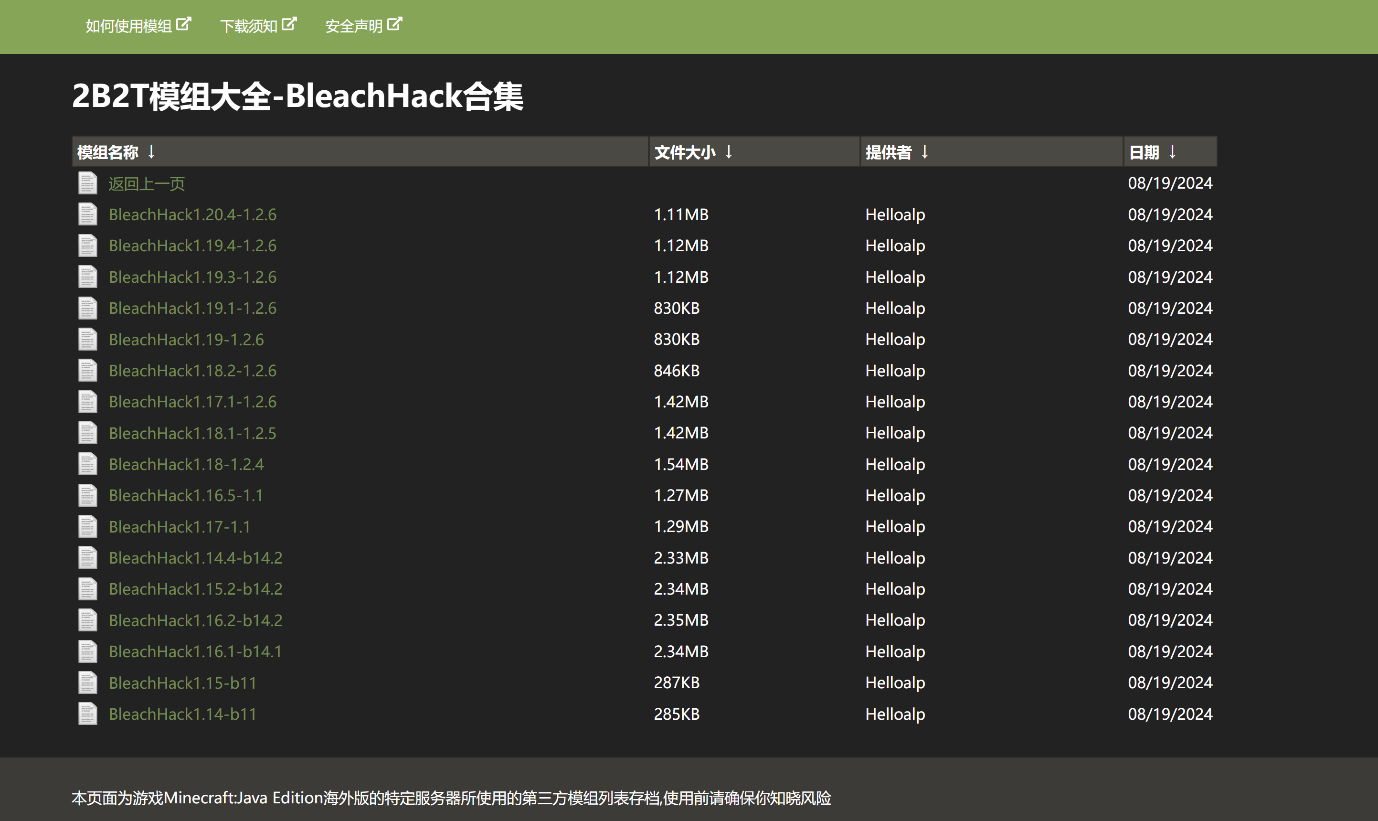1378x821 pixels.
Task: Click external-link icon next to 如何使用模组
Action: [183, 24]
